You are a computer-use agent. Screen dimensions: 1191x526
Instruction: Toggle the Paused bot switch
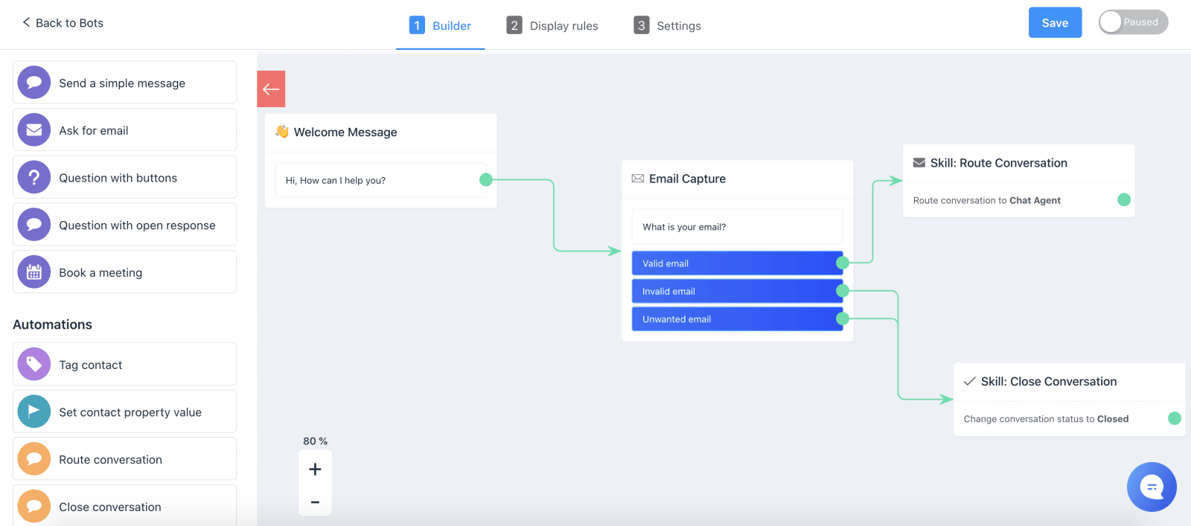(1134, 22)
